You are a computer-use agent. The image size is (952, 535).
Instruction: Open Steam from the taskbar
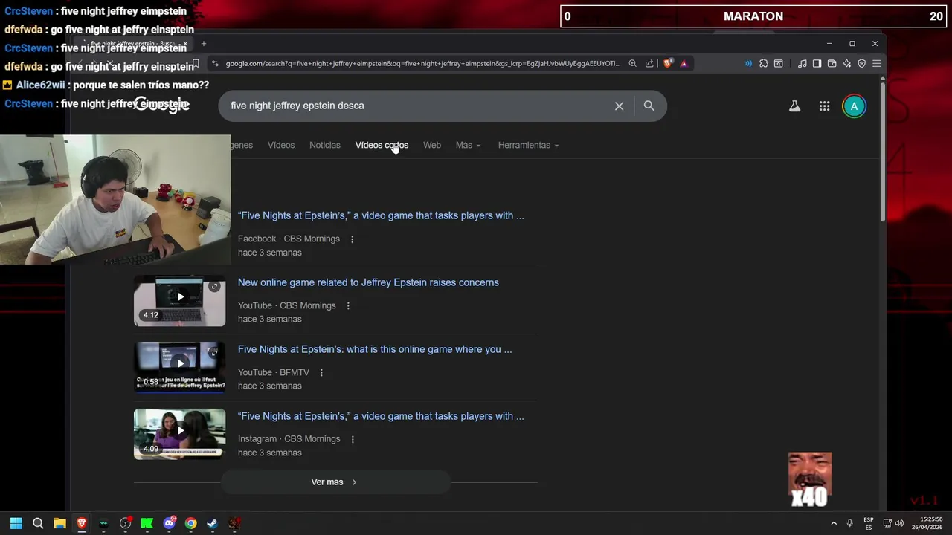212,523
